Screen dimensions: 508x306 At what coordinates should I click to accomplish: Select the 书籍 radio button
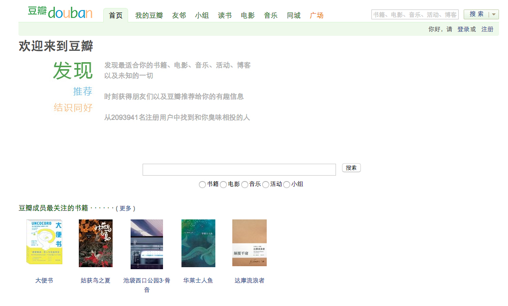pos(202,185)
